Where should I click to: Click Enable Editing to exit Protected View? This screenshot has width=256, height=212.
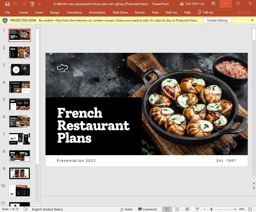(x=217, y=20)
